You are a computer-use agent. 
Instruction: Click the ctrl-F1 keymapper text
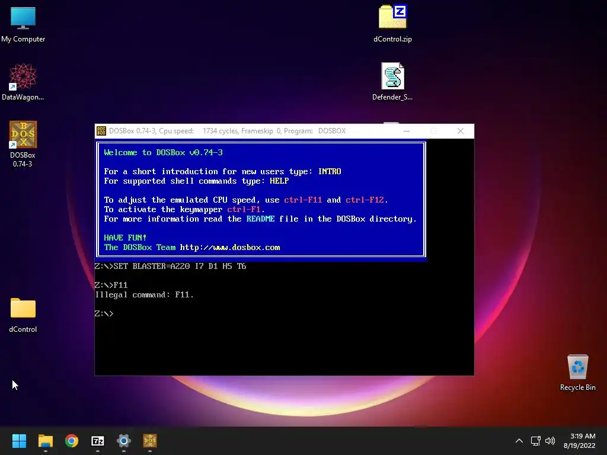pos(244,209)
